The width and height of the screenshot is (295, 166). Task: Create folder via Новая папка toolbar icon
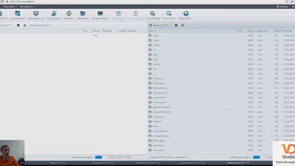(83, 15)
